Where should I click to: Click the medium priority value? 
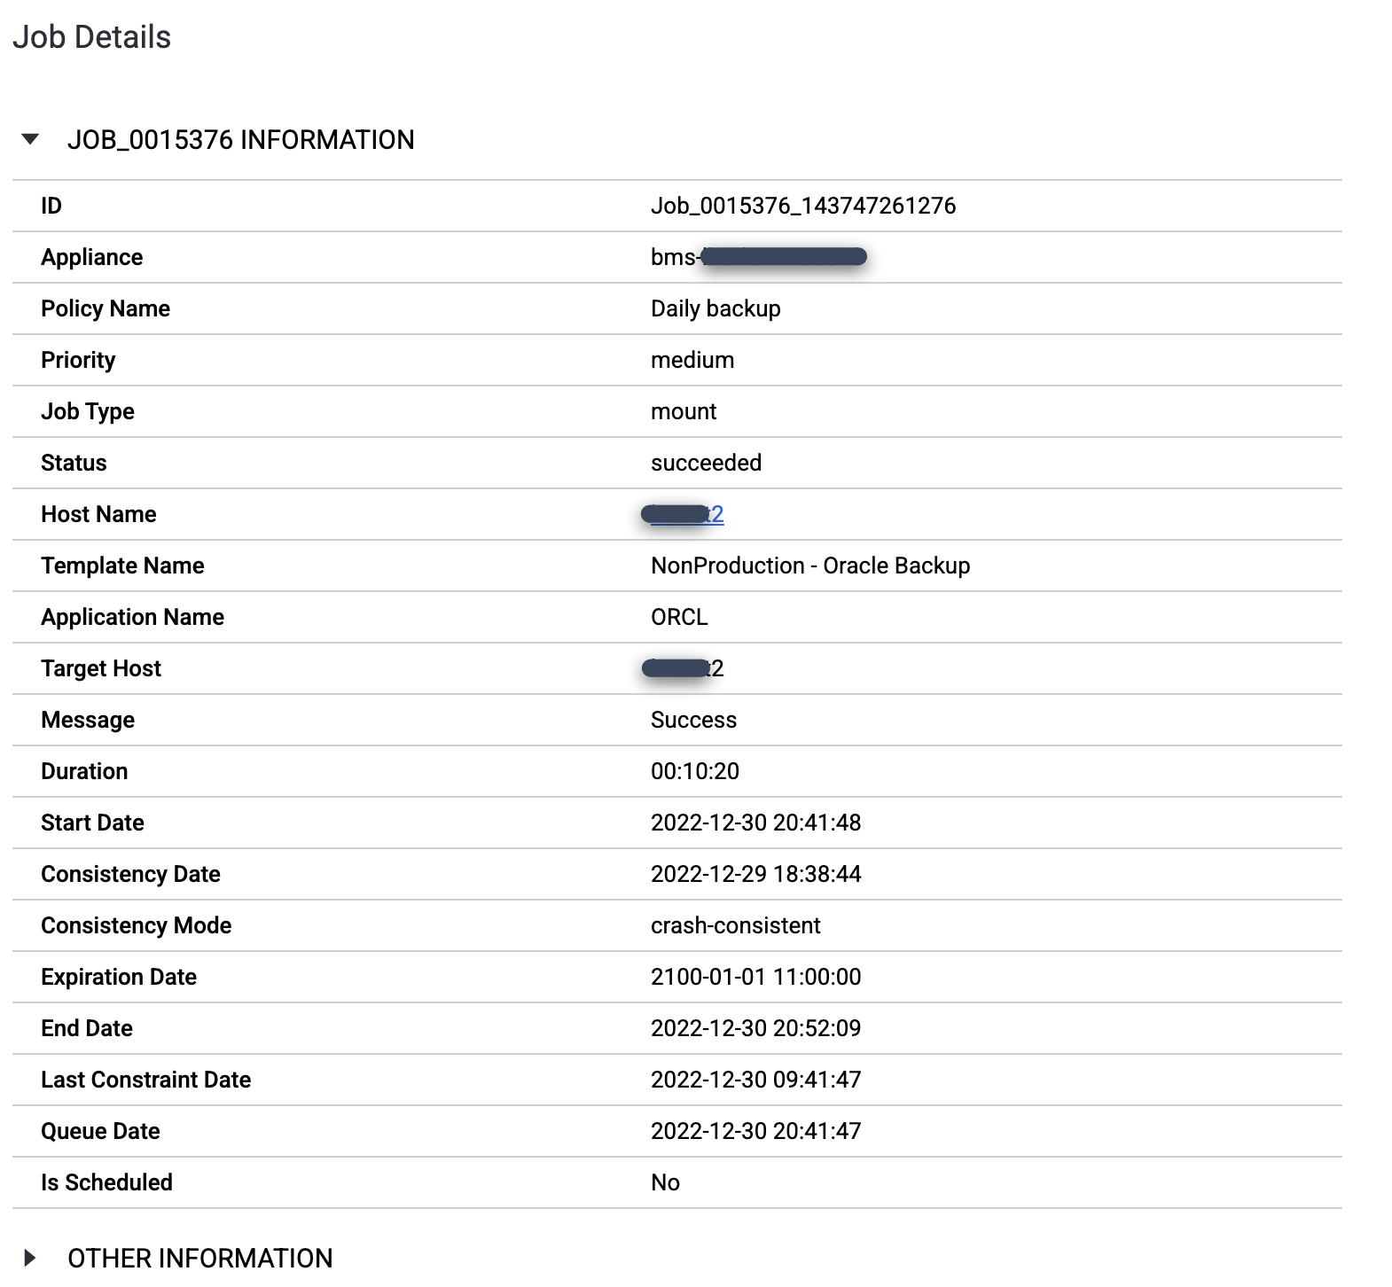click(x=692, y=360)
